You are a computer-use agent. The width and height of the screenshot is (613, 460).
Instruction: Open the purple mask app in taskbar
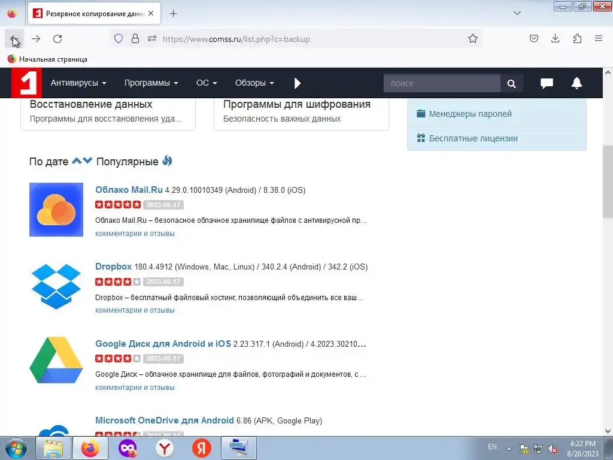128,448
